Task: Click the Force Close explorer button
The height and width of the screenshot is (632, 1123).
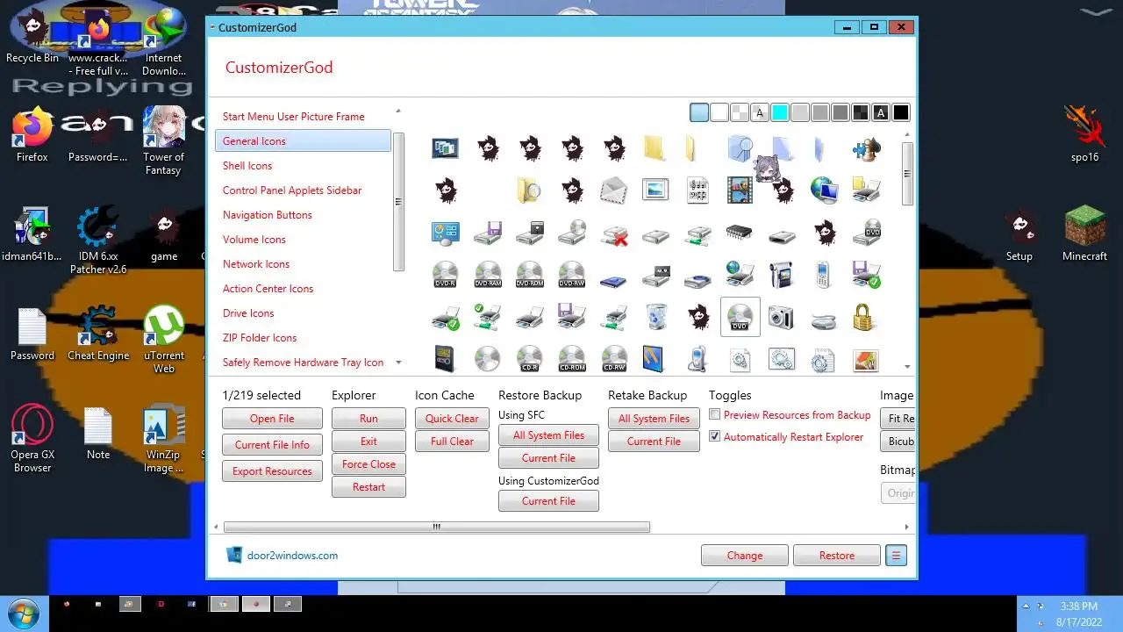Action: pos(368,464)
